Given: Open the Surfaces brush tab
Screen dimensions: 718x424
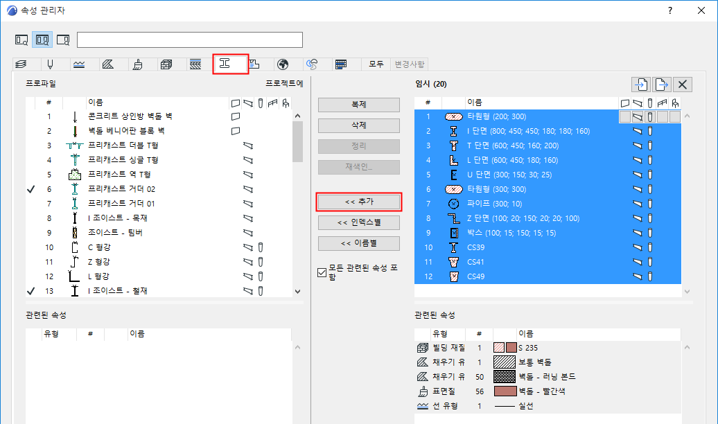Looking at the screenshot, I should [137, 64].
